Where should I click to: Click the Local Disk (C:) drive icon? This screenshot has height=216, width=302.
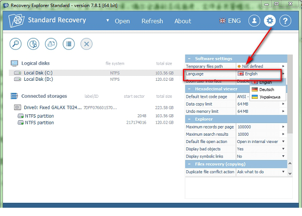[x=18, y=72]
